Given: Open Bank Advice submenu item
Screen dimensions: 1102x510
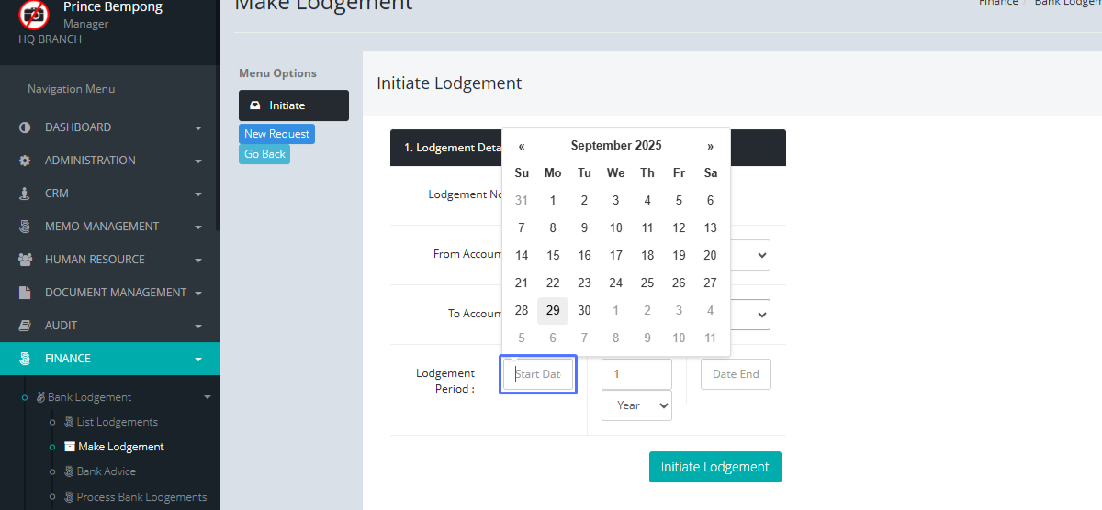Looking at the screenshot, I should coord(106,471).
